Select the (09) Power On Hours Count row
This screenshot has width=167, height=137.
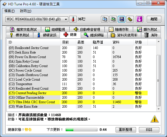click(x=78, y=57)
